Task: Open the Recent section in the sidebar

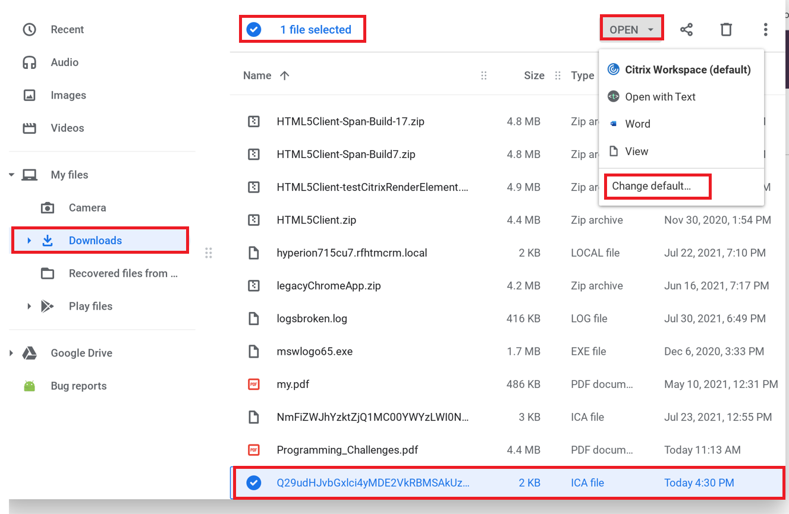Action: (x=67, y=30)
